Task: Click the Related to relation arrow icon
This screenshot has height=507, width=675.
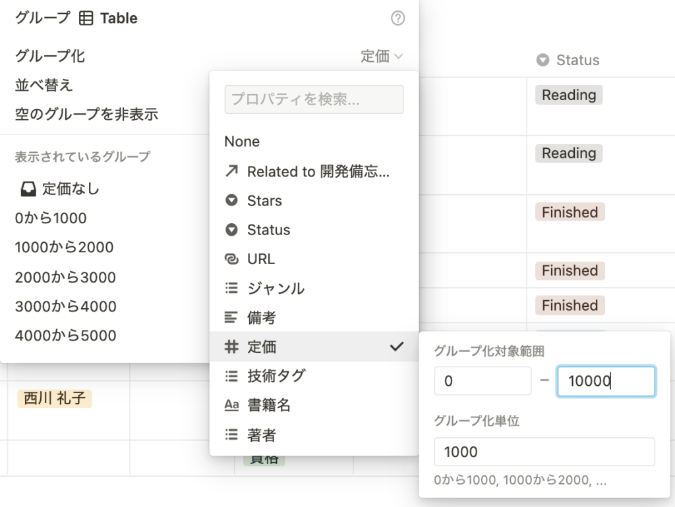Action: pyautogui.click(x=231, y=172)
